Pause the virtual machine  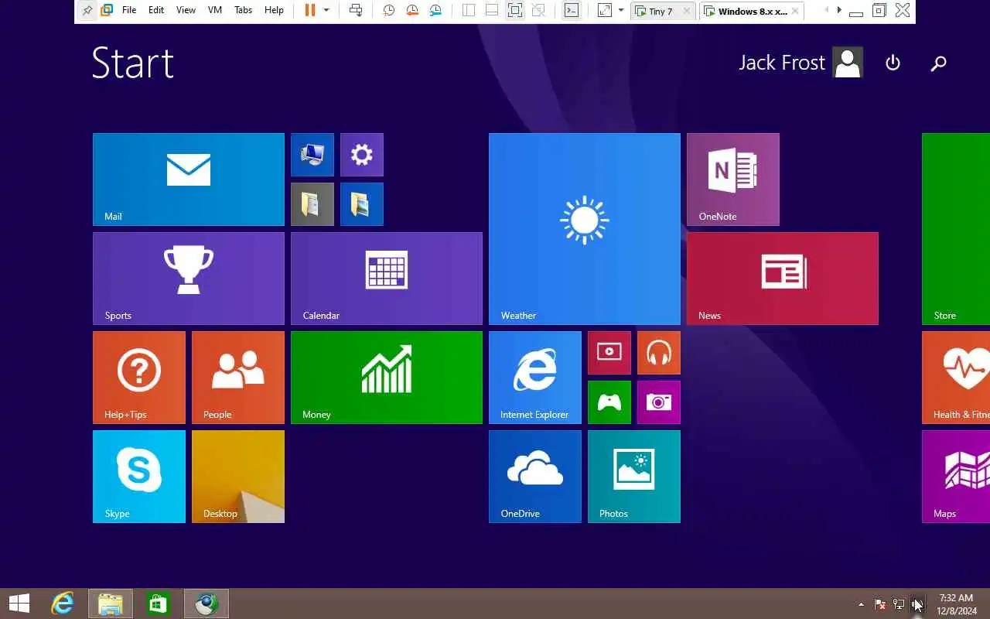click(309, 10)
